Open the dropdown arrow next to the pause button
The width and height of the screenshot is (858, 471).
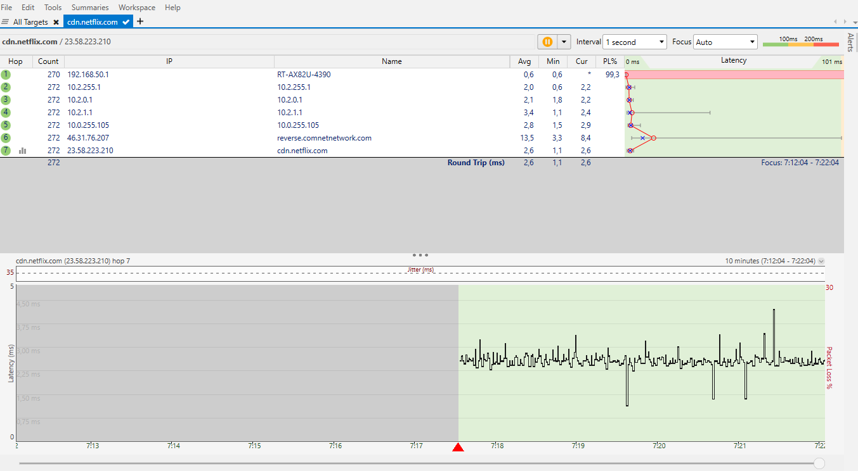click(x=563, y=42)
